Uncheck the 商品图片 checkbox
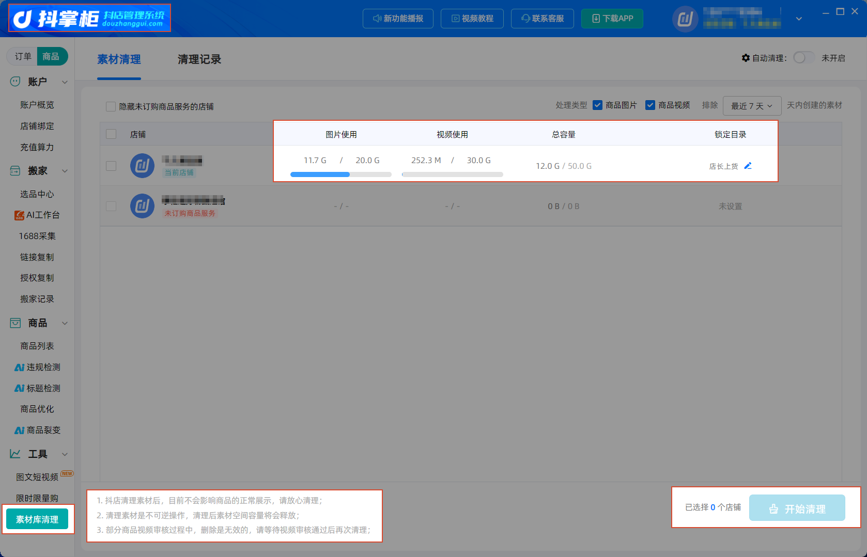This screenshot has width=867, height=557. (x=598, y=105)
